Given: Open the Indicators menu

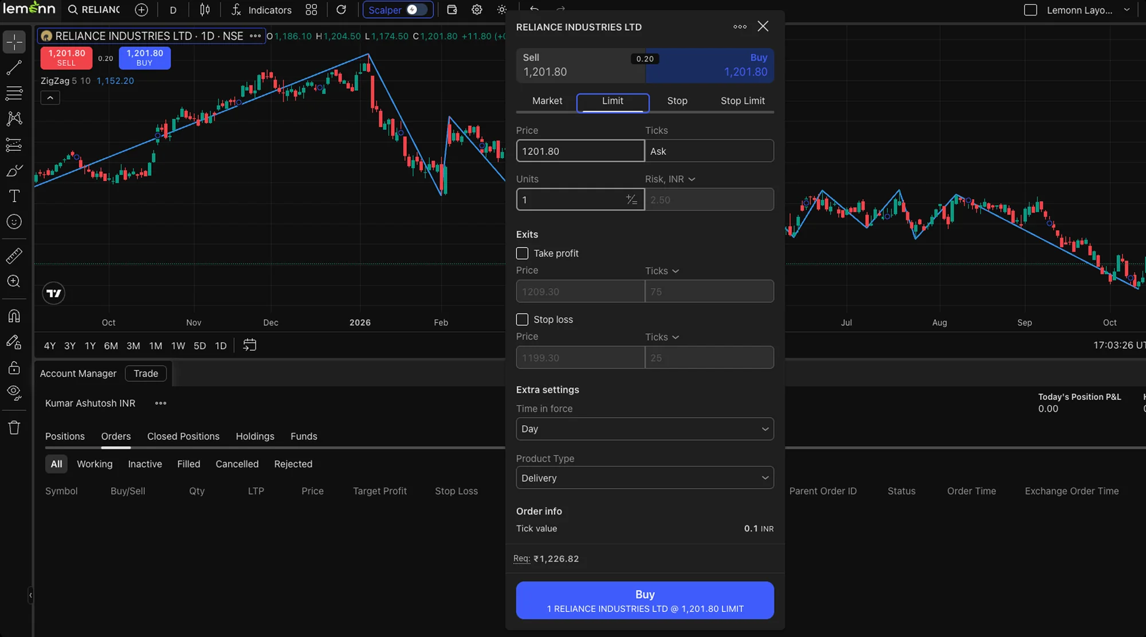Looking at the screenshot, I should point(261,10).
